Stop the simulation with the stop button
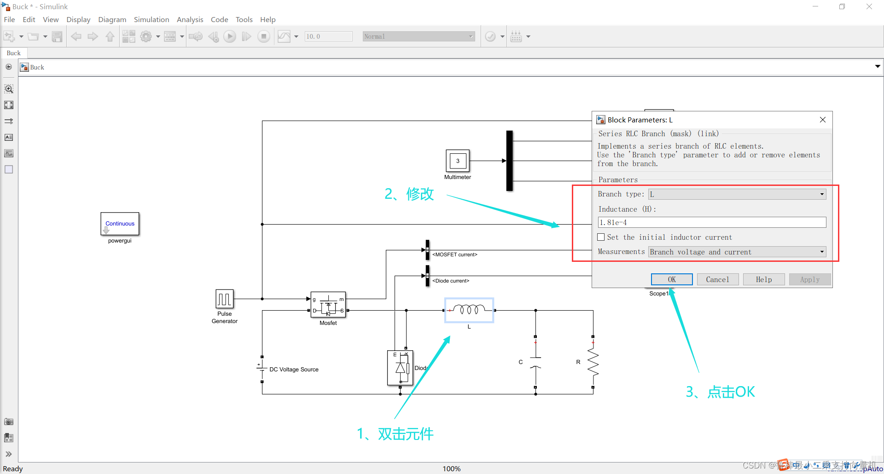The image size is (884, 474). 264,36
